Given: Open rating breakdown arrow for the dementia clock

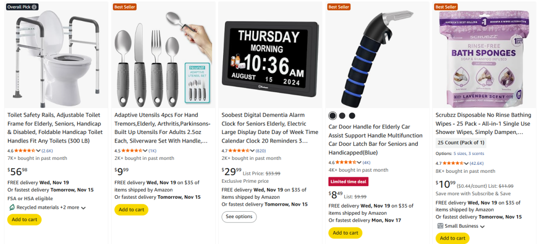Looking at the screenshot, I should 253,150.
